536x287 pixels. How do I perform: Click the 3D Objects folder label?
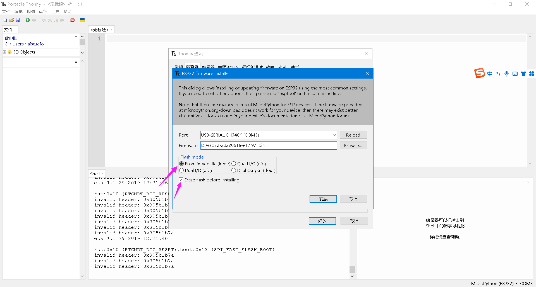[x=24, y=52]
